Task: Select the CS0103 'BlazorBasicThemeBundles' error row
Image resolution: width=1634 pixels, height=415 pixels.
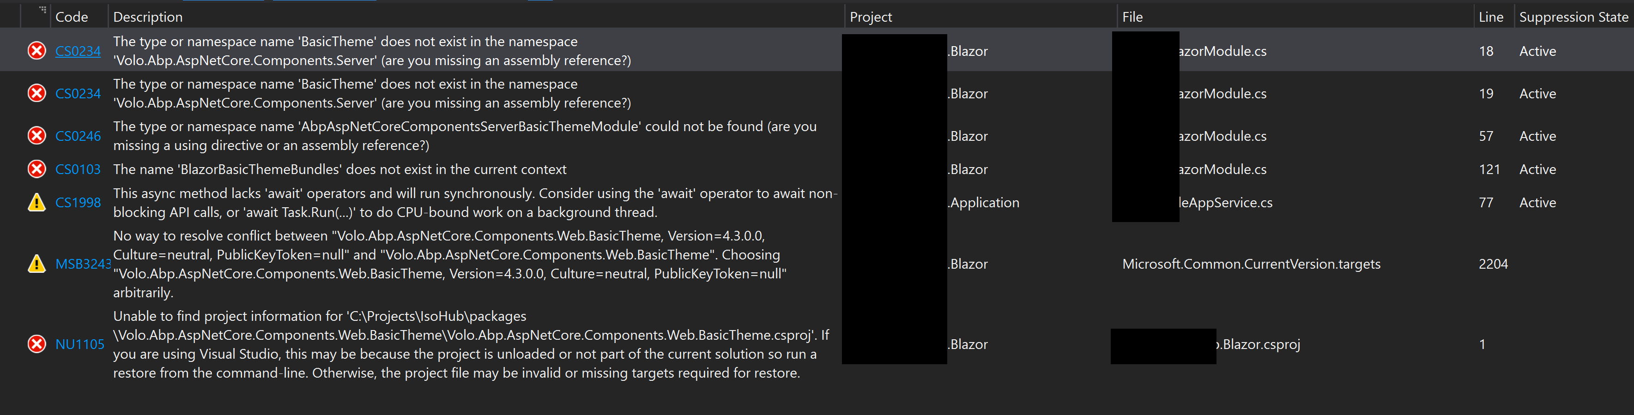Action: [x=444, y=169]
